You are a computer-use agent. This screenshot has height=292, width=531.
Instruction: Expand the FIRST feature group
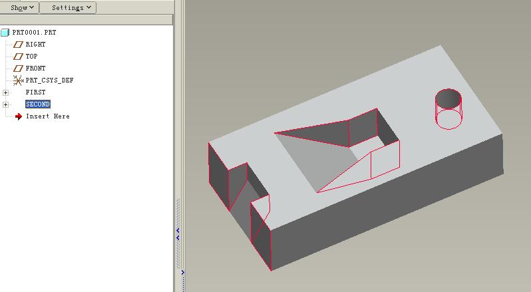pos(5,92)
